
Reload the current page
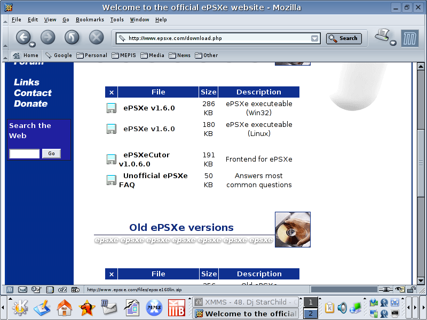(72, 37)
